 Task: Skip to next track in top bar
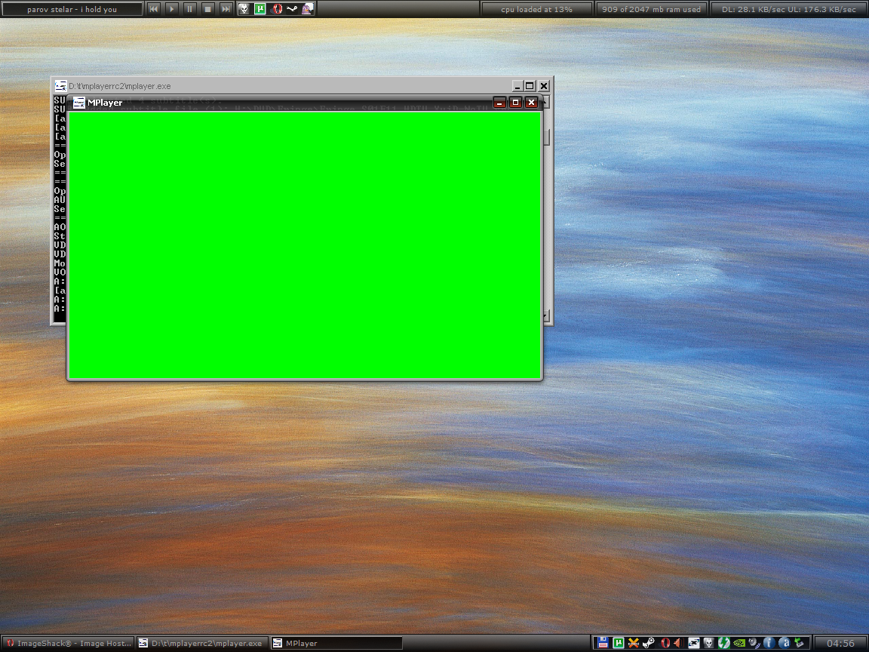click(x=226, y=9)
